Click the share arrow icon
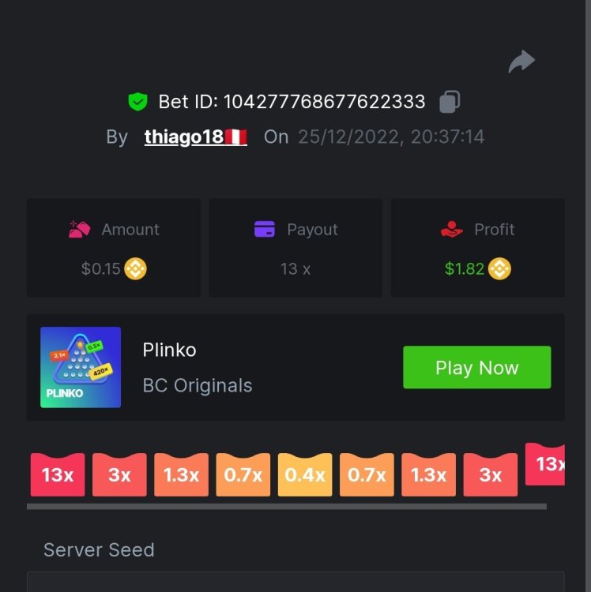The height and width of the screenshot is (592, 591). click(x=521, y=61)
